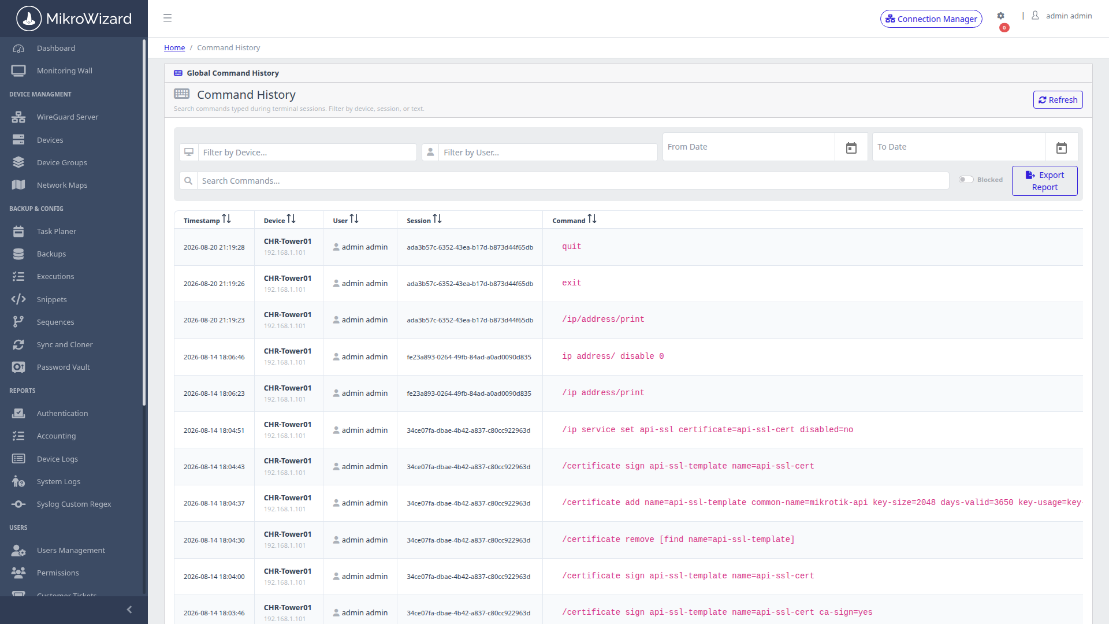
Task: Open the admin admin user menu
Action: (x=1062, y=16)
